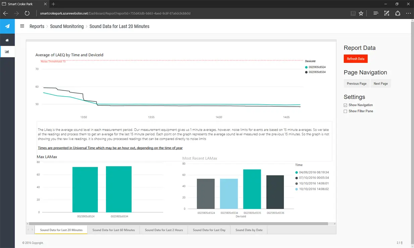Reload the page with the refresh icon
The image size is (414, 248).
tap(27, 13)
